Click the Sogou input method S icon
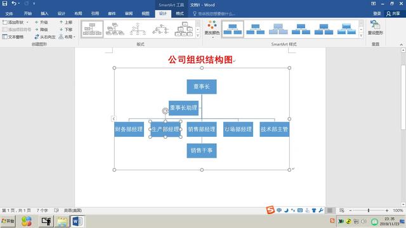 point(270,210)
